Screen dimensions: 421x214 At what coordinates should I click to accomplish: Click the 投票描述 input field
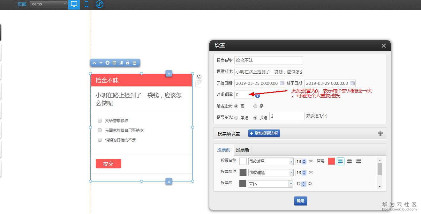coord(269,72)
